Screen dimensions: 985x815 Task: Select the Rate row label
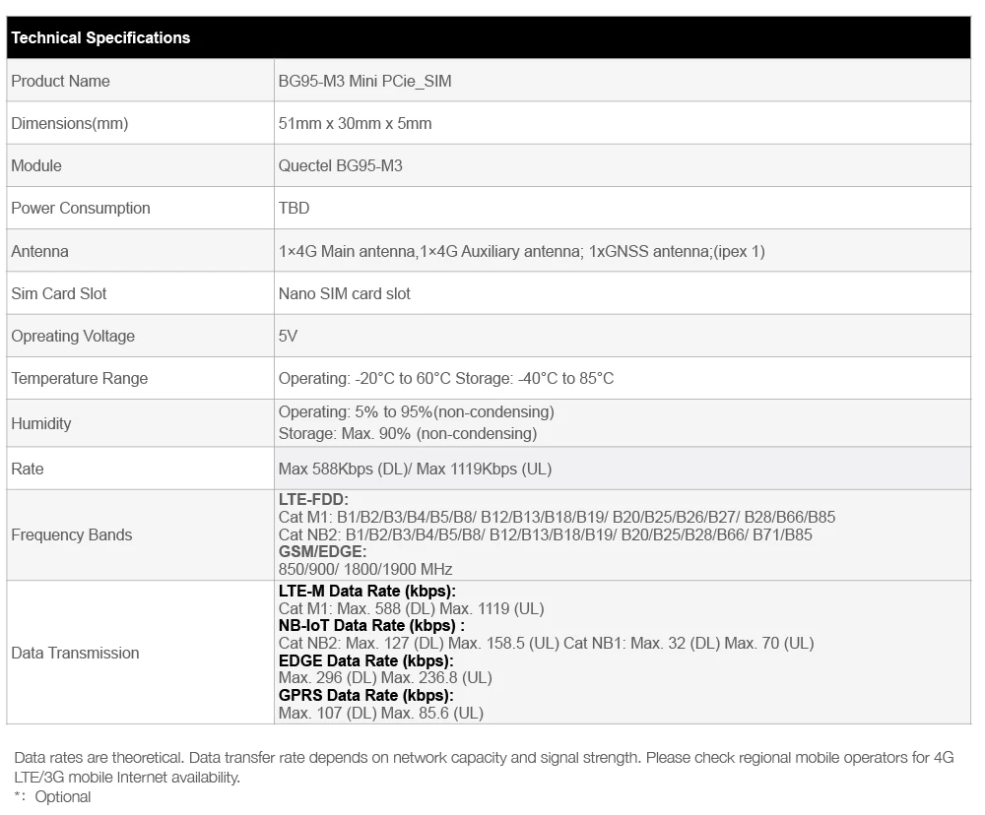(27, 470)
